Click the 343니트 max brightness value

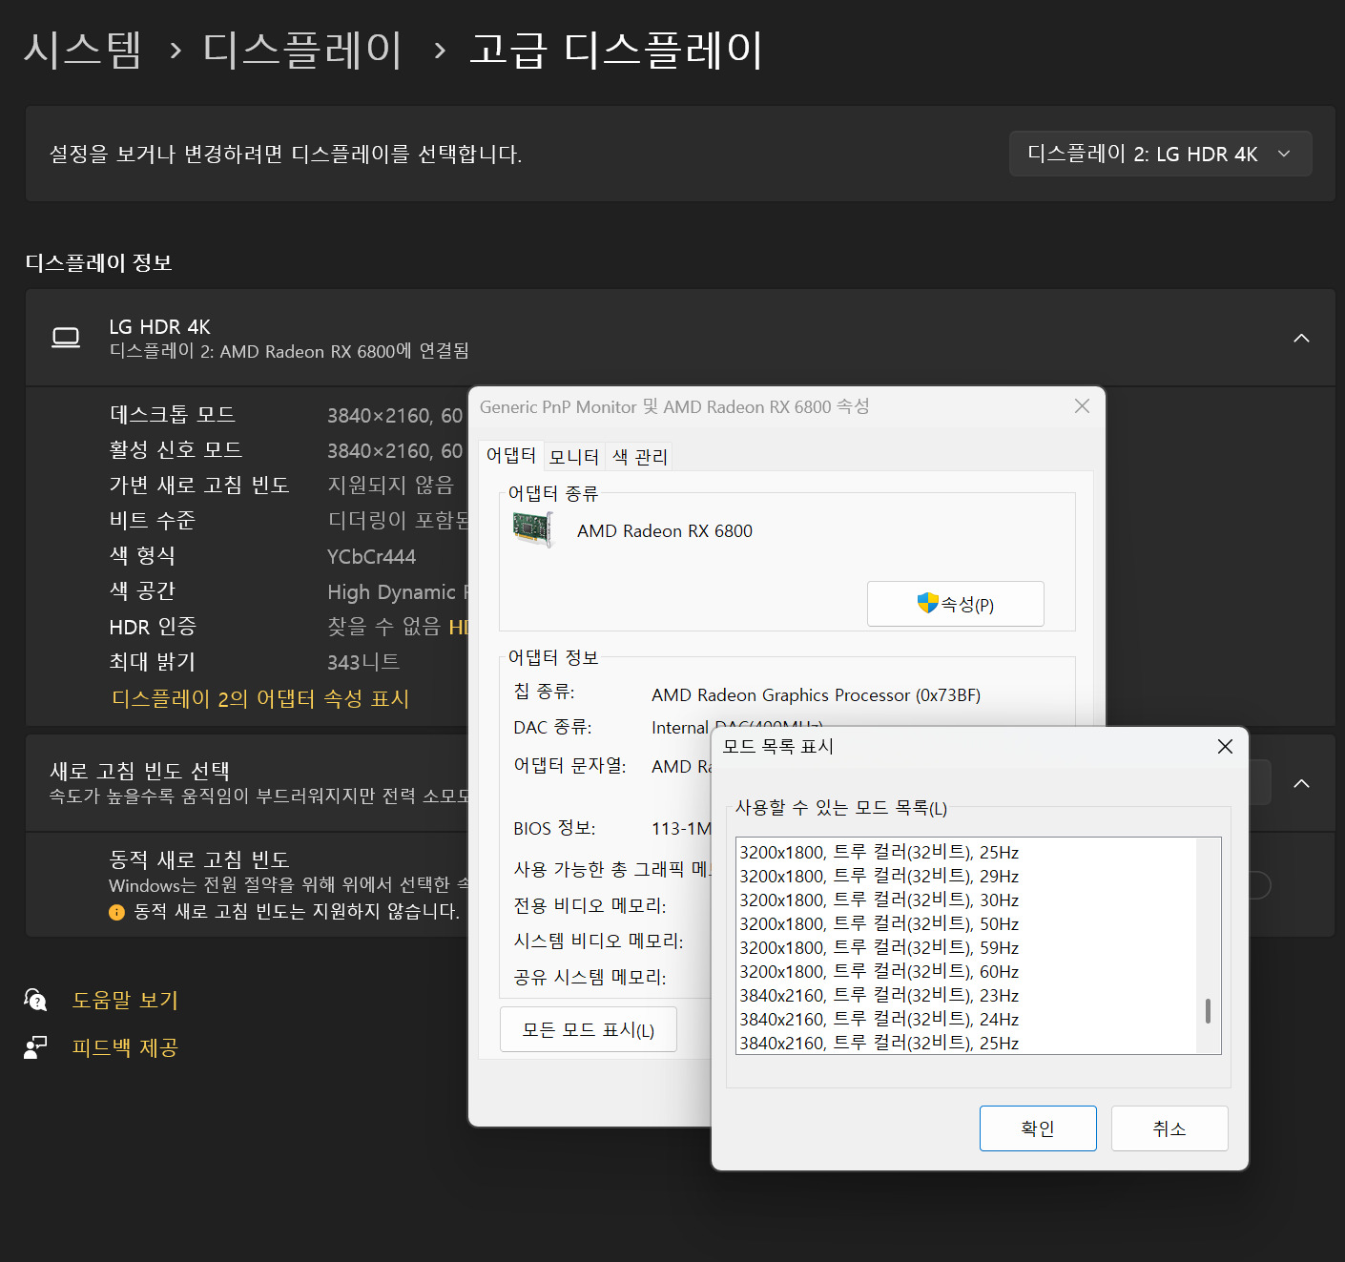coord(363,662)
